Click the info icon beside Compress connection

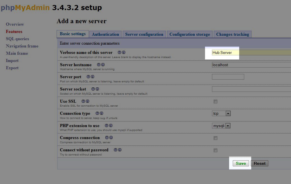[x=111, y=138]
